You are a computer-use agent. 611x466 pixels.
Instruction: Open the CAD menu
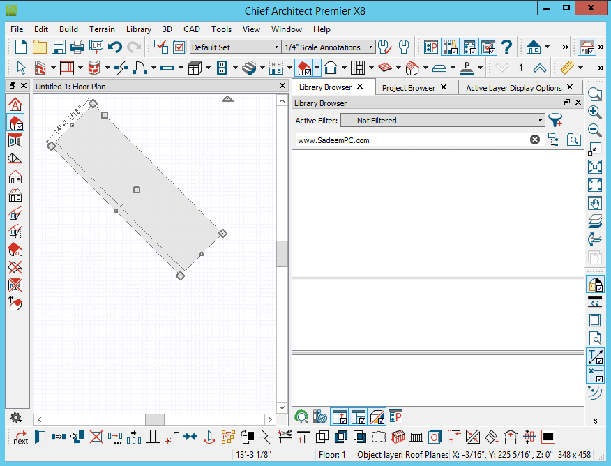pos(192,29)
